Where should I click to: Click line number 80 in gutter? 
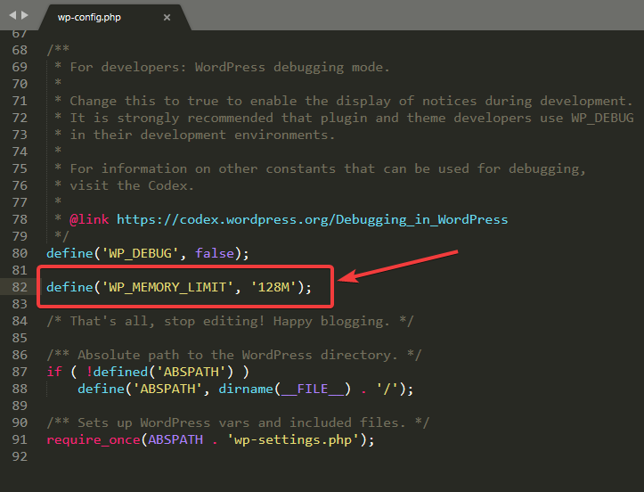tap(20, 253)
